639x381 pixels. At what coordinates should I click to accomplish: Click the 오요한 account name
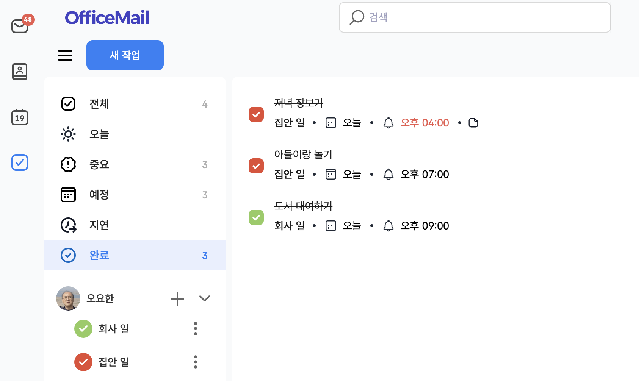point(100,298)
